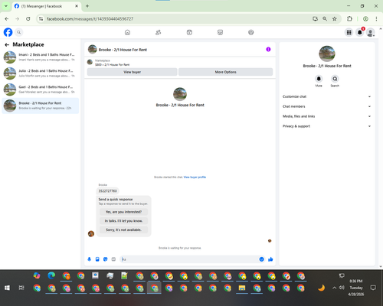The width and height of the screenshot is (383, 306).
Task: Send a thumbs-up like
Action: tap(270, 259)
